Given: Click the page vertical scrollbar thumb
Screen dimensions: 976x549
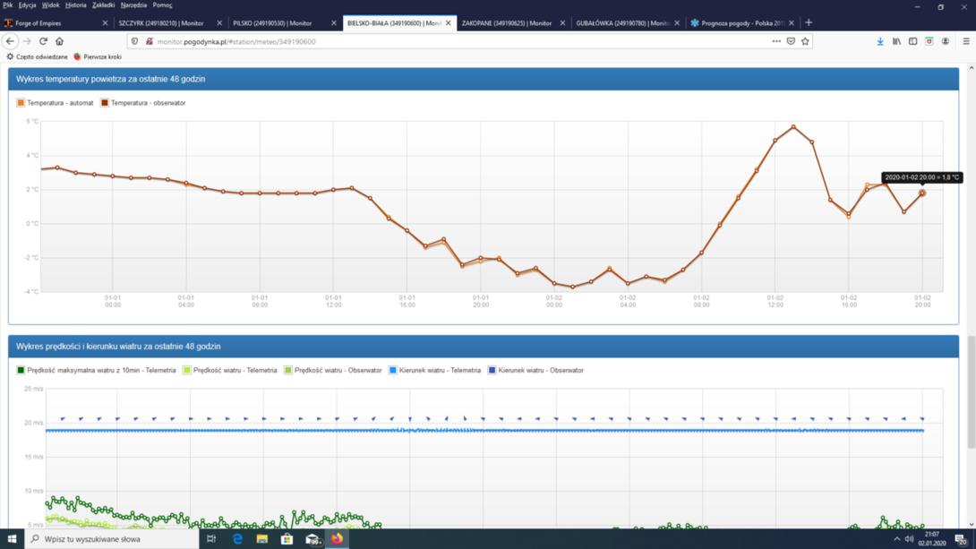Looking at the screenshot, I should click(971, 392).
